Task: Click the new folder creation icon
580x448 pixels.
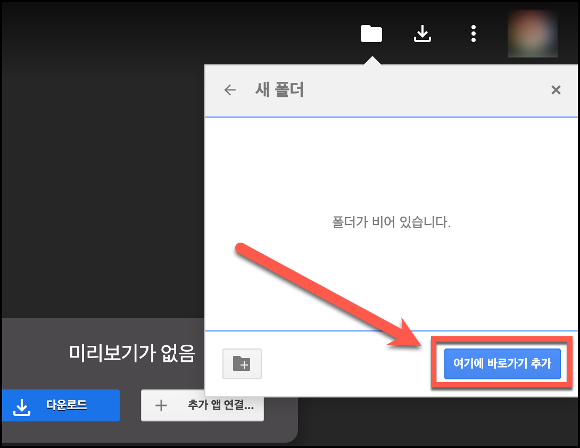Action: [242, 364]
